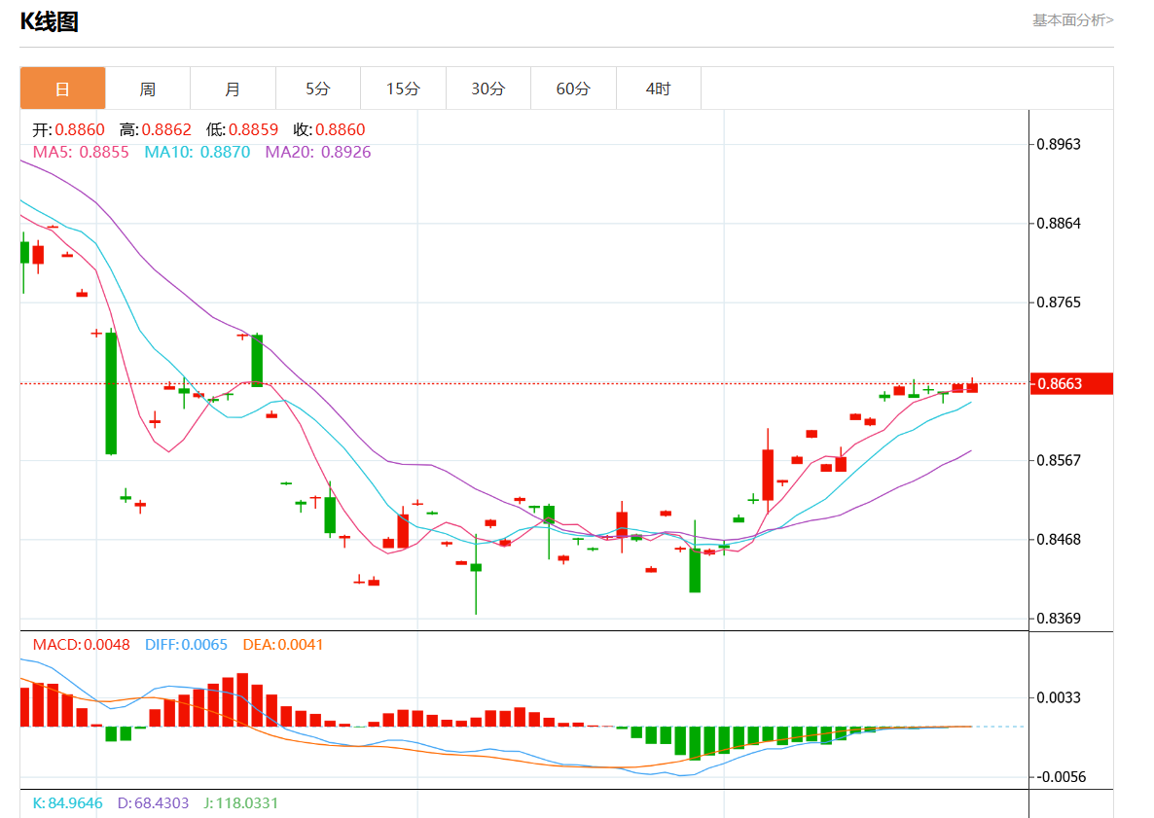Image resolution: width=1154 pixels, height=818 pixels.
Task: Click the 0.8468 axis label
Action: click(1059, 540)
